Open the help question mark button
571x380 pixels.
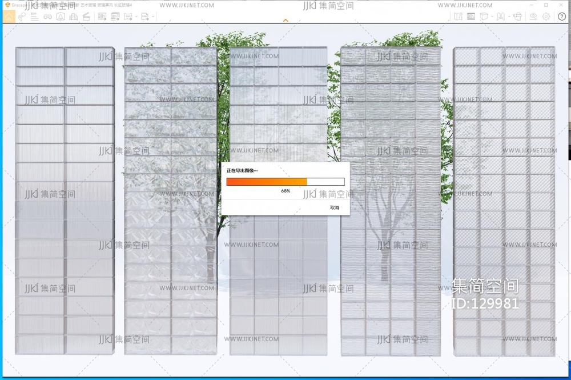click(562, 17)
